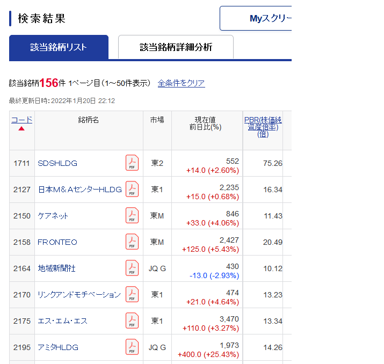Open FRONTEO stock detail link
384x364 pixels.
pyautogui.click(x=57, y=242)
